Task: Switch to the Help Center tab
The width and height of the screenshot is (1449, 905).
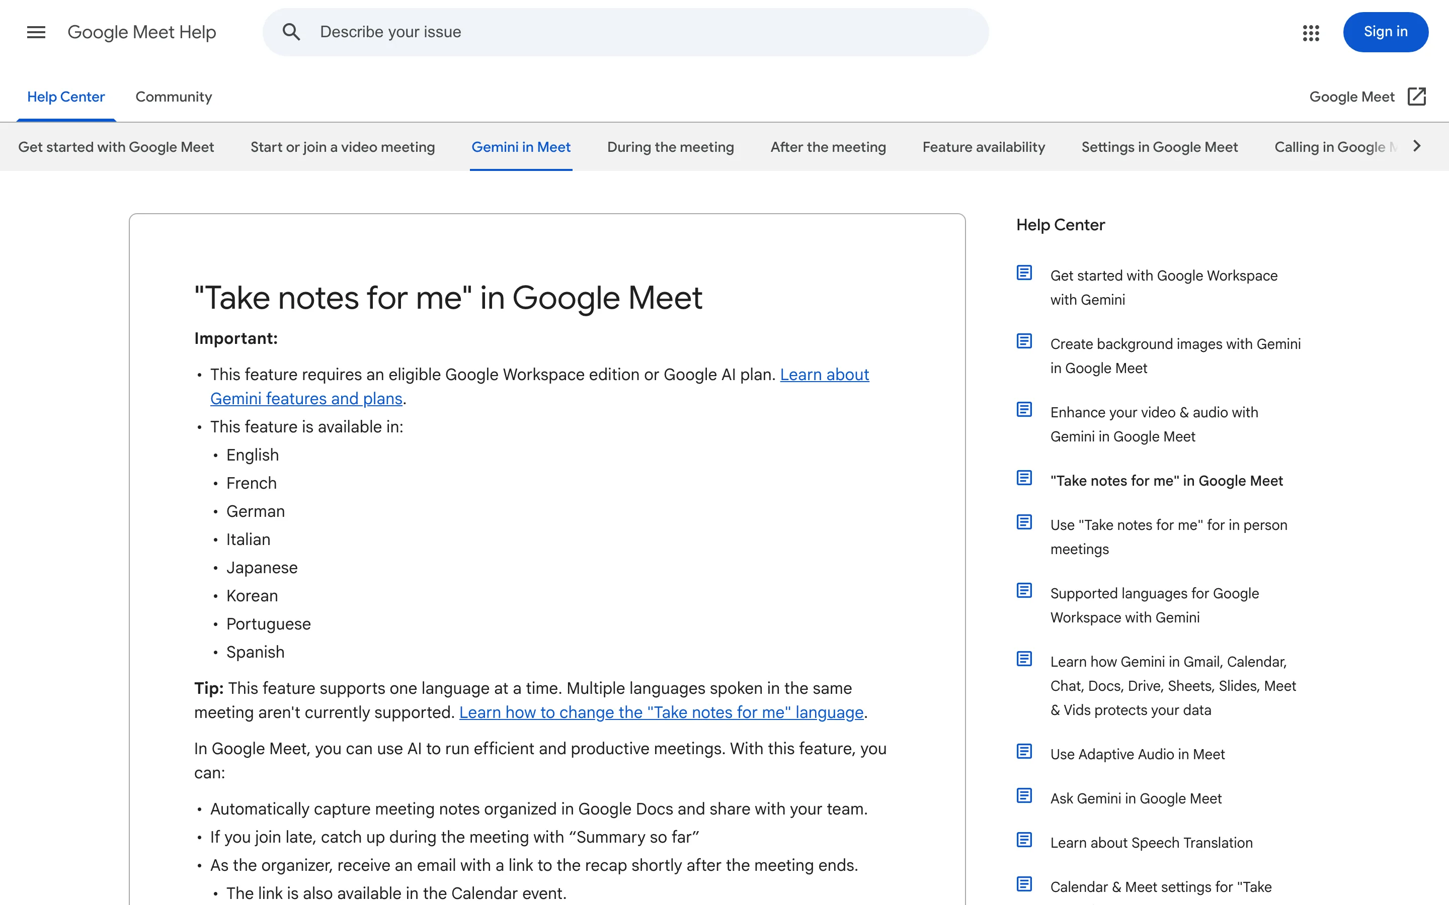Action: [66, 97]
